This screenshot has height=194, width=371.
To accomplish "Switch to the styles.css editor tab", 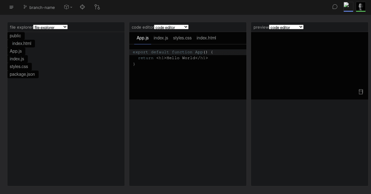I will [182, 38].
